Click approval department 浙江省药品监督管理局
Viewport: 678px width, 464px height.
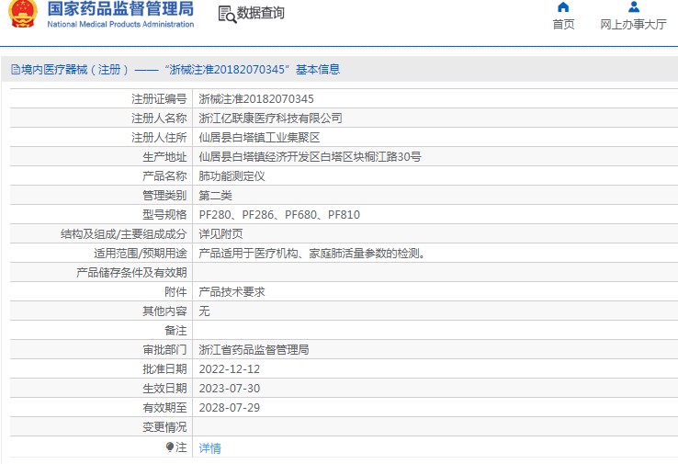pyautogui.click(x=254, y=349)
